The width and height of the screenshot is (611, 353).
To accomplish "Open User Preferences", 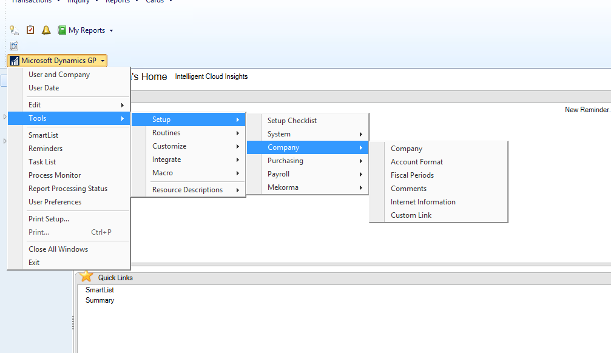I will [69, 202].
